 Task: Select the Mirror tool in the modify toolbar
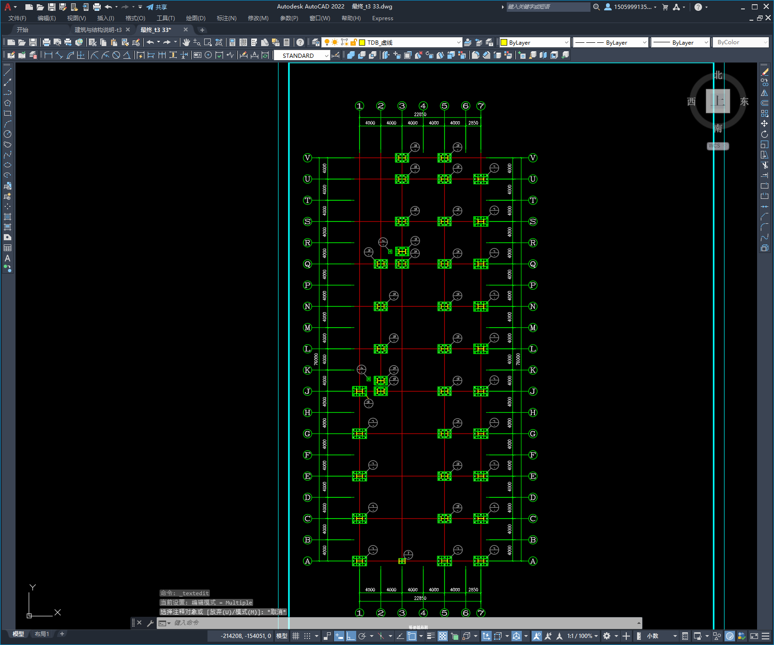coord(765,93)
